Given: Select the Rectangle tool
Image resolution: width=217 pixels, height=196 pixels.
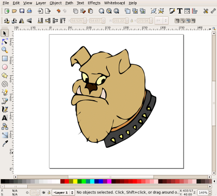Looking at the screenshot, I should tap(5, 58).
